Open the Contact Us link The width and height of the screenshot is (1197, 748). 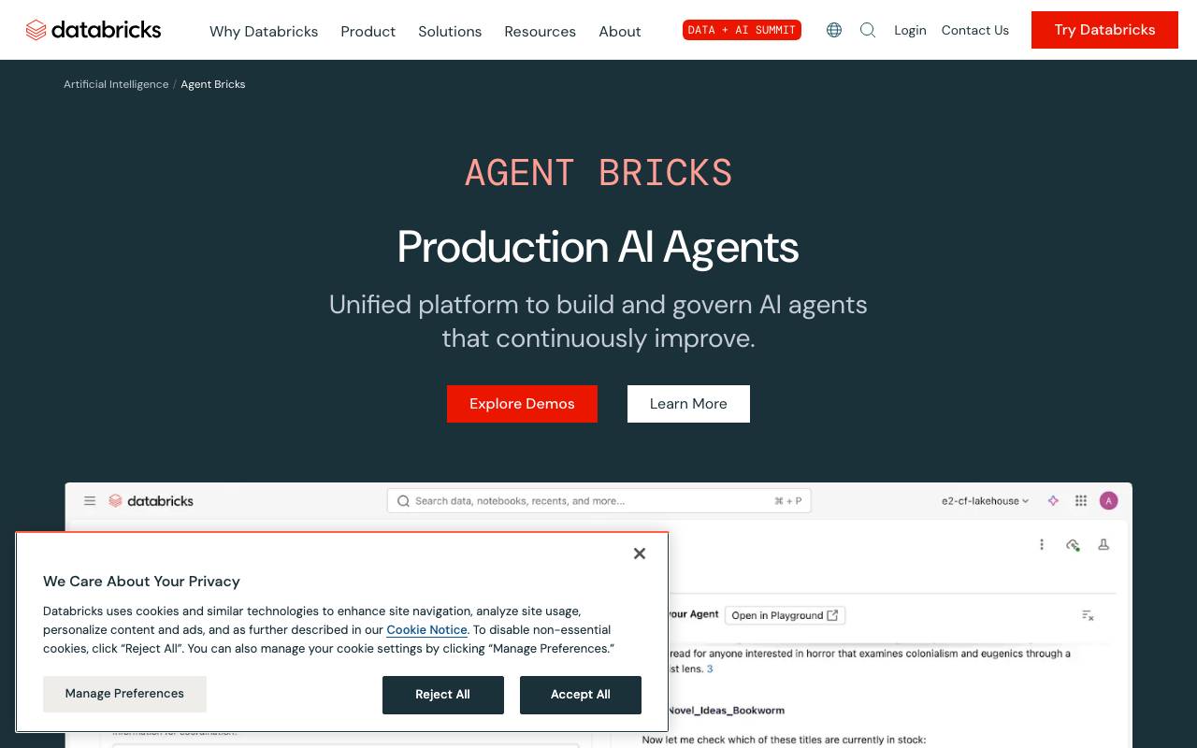pyautogui.click(x=975, y=30)
